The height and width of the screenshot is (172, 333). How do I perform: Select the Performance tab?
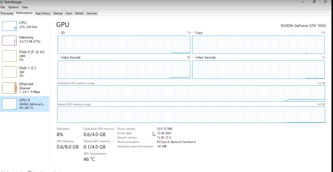[x=24, y=13]
